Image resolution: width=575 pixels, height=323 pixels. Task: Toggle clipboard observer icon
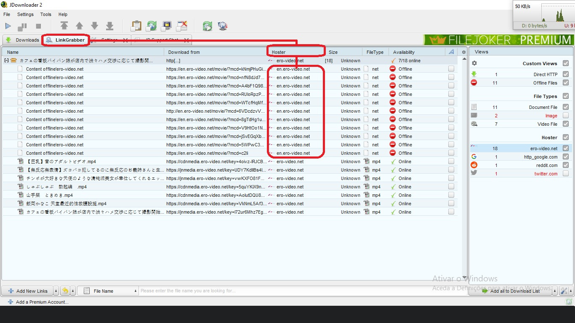[x=136, y=26]
